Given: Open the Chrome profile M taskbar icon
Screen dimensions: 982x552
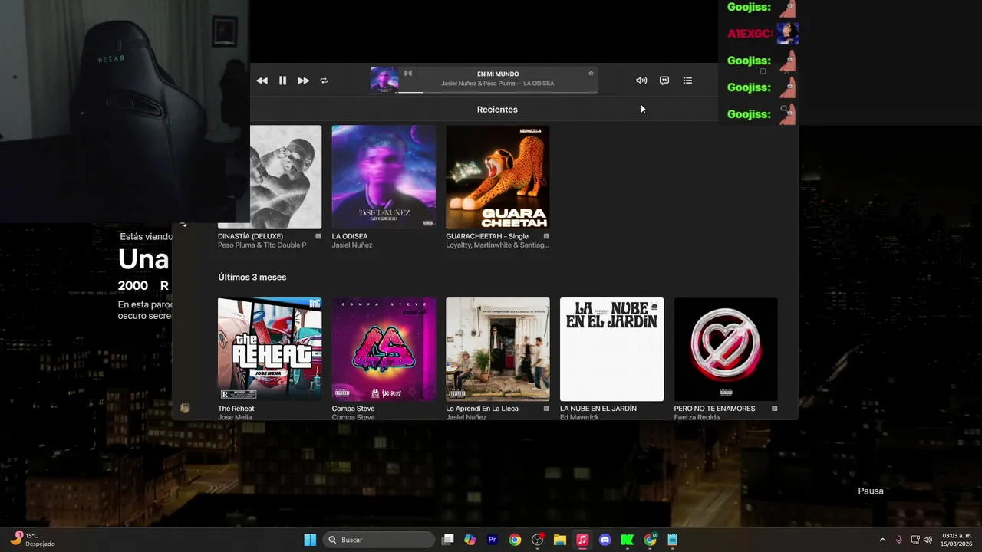Looking at the screenshot, I should coord(650,540).
